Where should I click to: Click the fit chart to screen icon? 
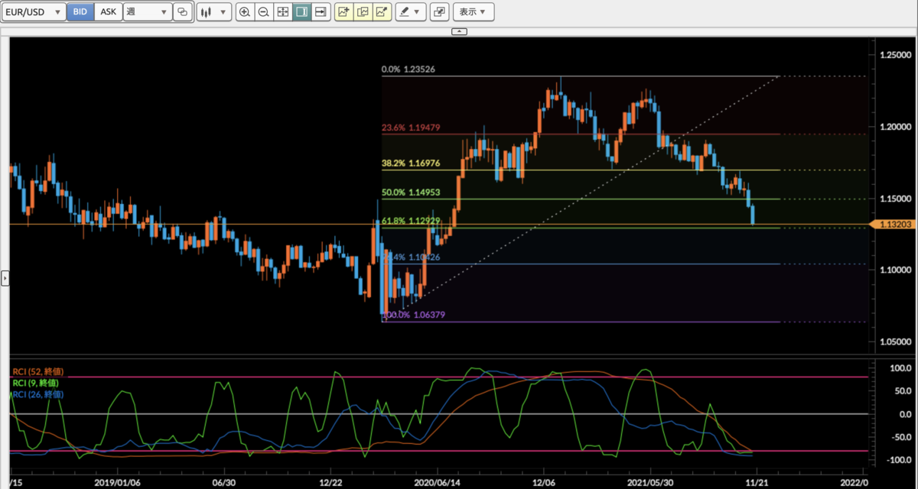coord(282,11)
